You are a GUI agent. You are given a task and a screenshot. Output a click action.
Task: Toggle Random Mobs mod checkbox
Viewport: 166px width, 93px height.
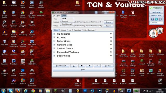(54, 45)
